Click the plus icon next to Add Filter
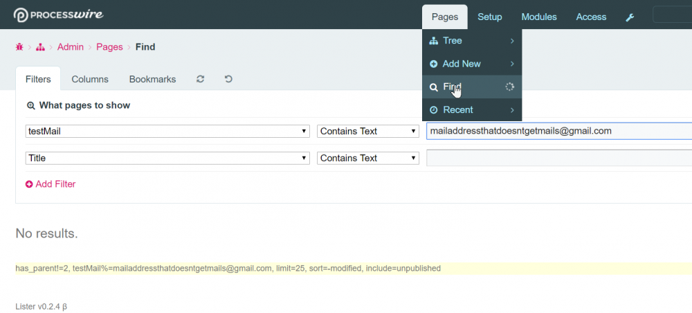Screen dimensions: 692x313 tap(29, 184)
